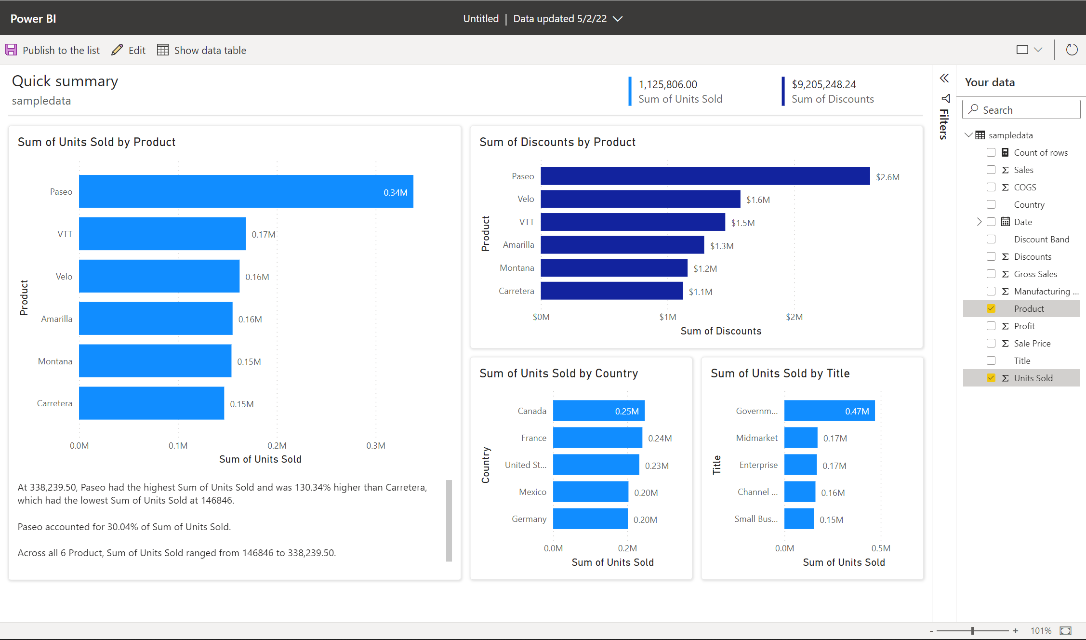Viewport: 1086px width, 640px height.
Task: Click Publish to the list button
Action: coord(53,50)
